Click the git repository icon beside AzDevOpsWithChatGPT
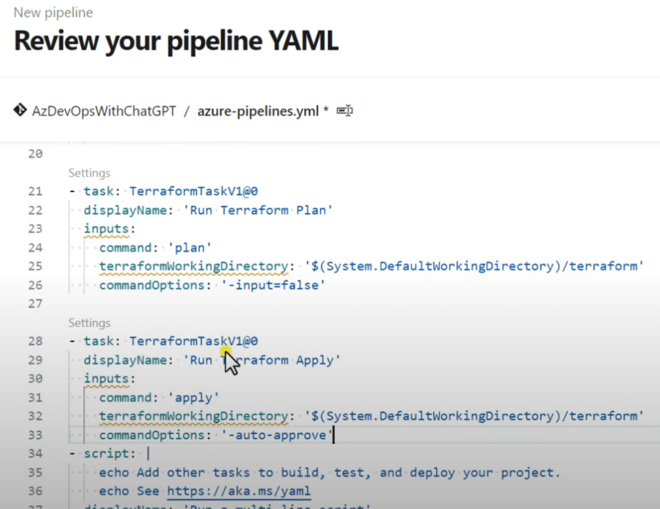 pos(20,110)
